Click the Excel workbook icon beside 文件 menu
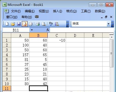Screen dimensions: 116x92 coord(7,11)
